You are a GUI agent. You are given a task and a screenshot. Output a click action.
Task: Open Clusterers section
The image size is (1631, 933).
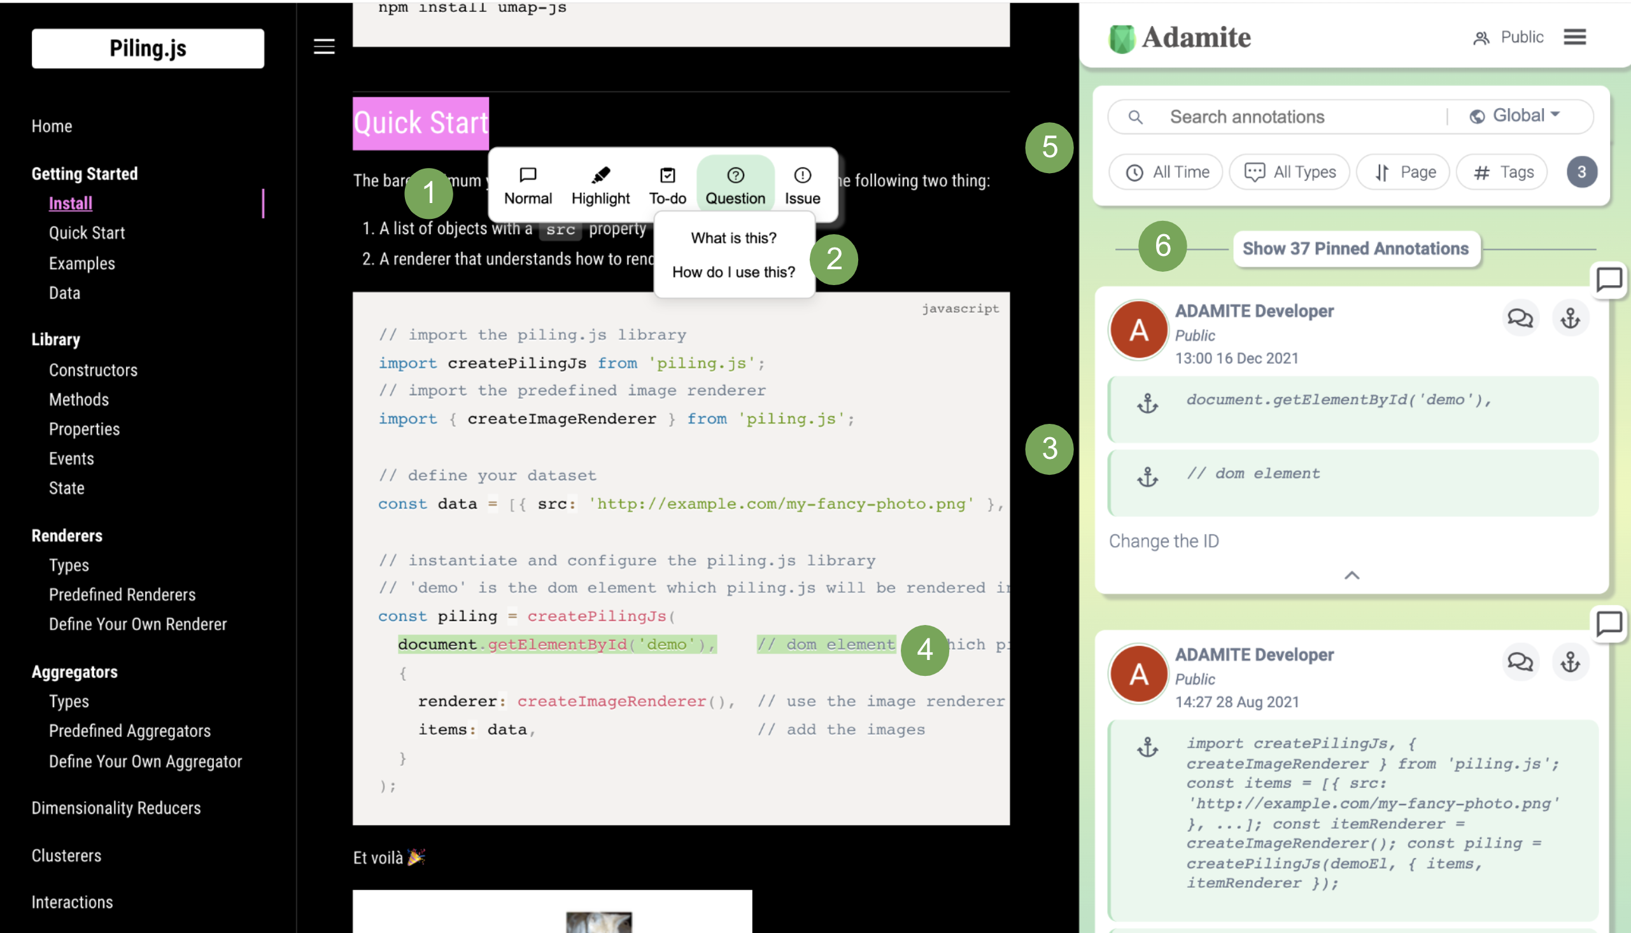(67, 855)
